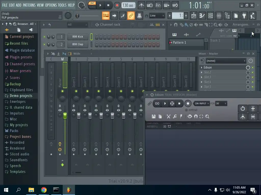Image resolution: width=261 pixels, height=195 pixels.
Task: Click the 808 Clap channel button
Action: click(x=77, y=44)
